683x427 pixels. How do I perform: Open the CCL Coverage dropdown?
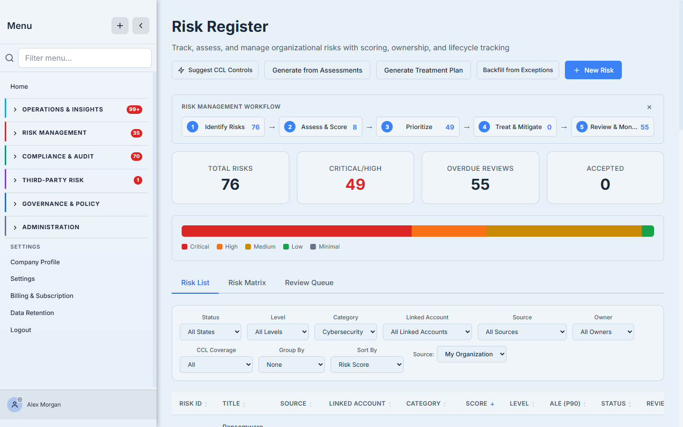click(216, 365)
